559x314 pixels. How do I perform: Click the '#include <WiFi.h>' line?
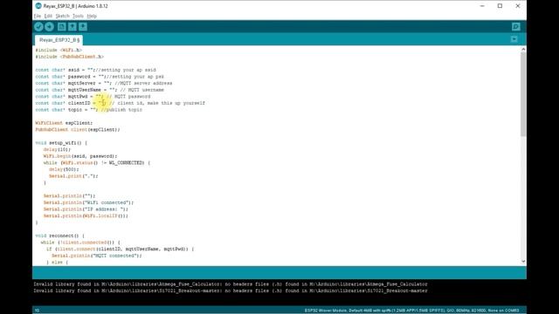click(x=59, y=50)
